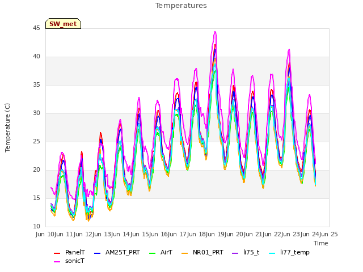The width and height of the screenshot is (363, 272).
Task: Click the SW_met annotation label
Action: (63, 24)
